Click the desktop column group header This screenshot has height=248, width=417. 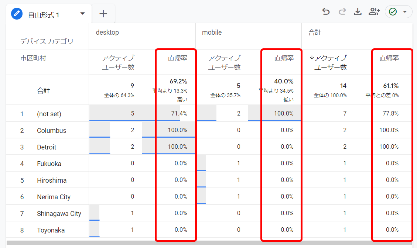point(107,32)
